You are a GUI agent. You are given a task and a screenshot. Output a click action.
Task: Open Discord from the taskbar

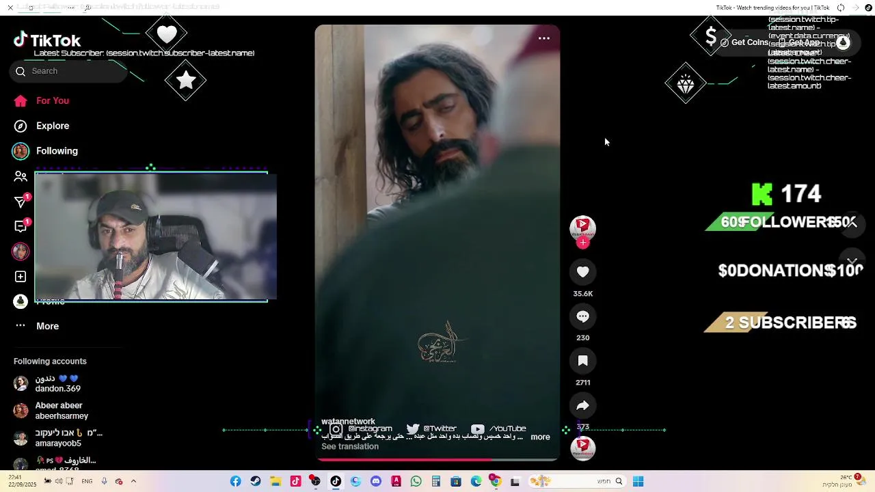click(x=376, y=482)
